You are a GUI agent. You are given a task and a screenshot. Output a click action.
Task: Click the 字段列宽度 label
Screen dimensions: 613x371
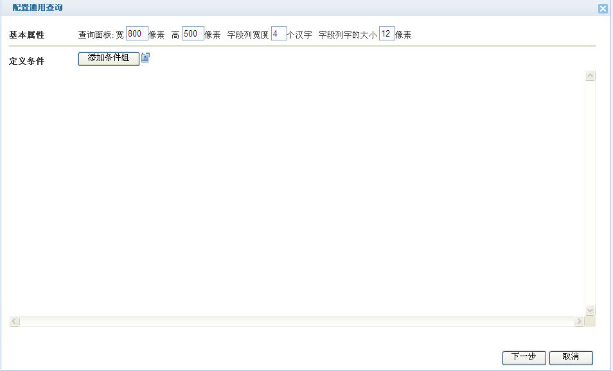click(x=248, y=35)
